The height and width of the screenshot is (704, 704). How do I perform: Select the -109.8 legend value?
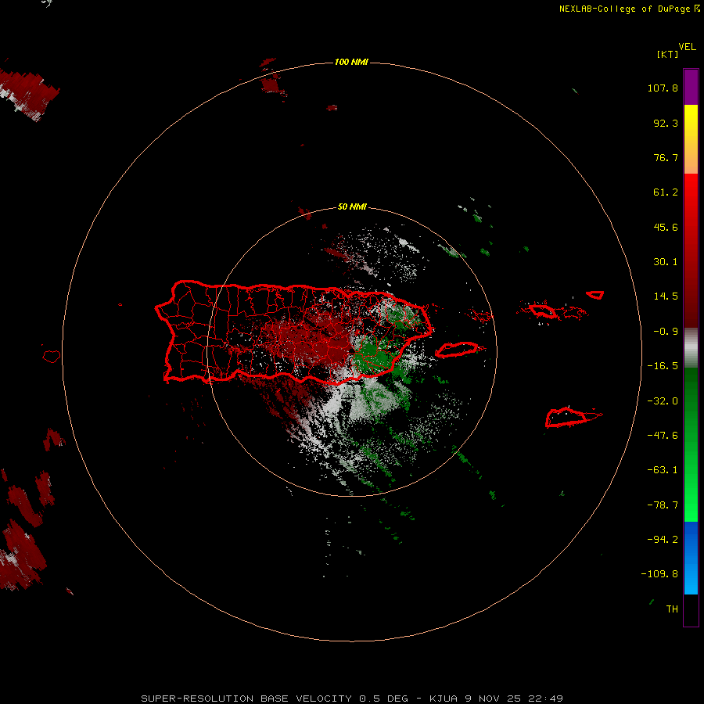[659, 574]
